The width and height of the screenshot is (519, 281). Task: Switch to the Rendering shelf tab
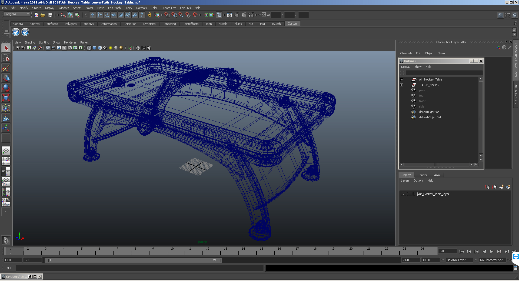point(169,24)
